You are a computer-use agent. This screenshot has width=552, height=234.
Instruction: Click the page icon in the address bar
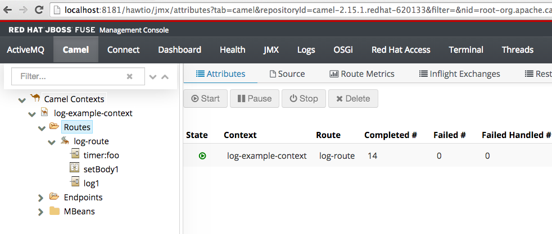pos(58,10)
